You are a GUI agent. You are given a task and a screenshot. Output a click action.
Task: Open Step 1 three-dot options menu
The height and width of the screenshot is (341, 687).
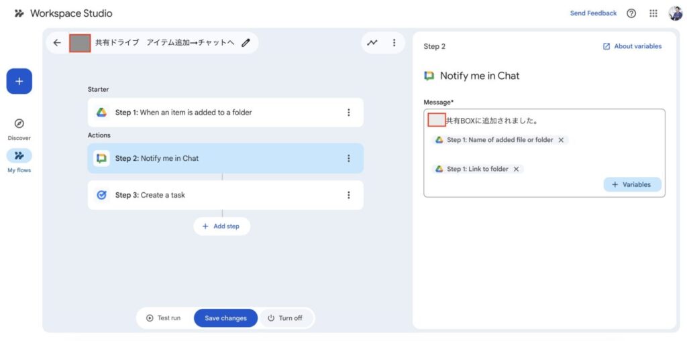tap(348, 113)
